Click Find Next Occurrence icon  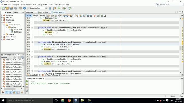pyautogui.click(x=67, y=16)
